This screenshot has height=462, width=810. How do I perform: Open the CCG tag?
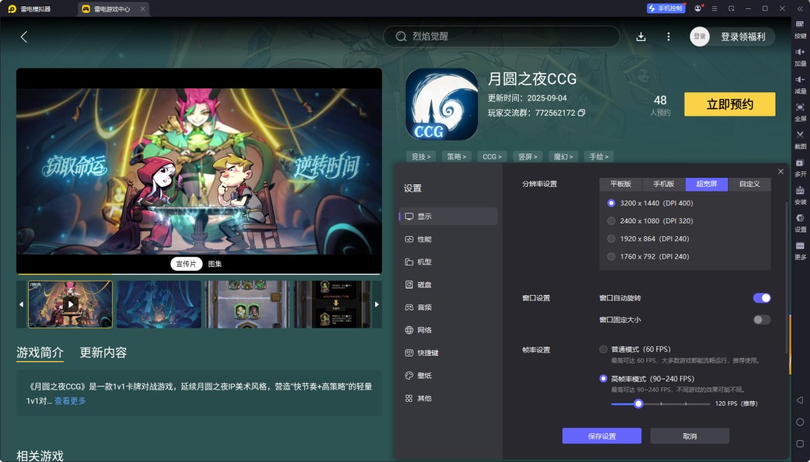(493, 156)
